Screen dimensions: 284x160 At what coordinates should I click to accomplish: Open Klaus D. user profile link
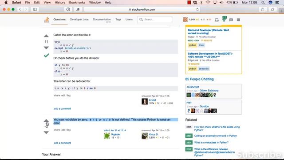(154, 134)
